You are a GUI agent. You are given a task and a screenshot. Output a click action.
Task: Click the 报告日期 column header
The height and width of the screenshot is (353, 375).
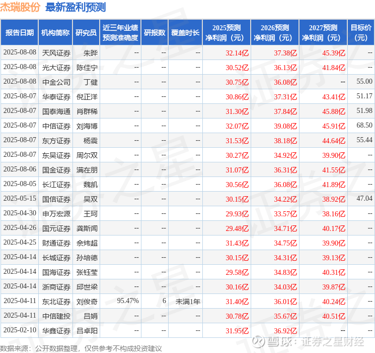click(19, 33)
